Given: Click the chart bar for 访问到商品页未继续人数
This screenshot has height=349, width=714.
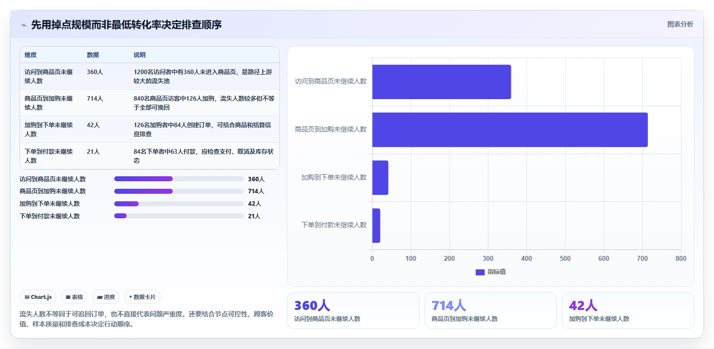Looking at the screenshot, I should [x=441, y=82].
